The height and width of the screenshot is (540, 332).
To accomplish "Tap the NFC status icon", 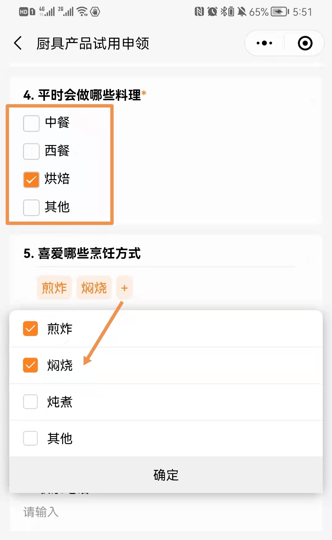I will 199,12.
